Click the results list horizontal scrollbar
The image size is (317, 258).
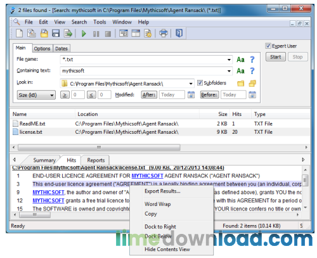[99, 147]
